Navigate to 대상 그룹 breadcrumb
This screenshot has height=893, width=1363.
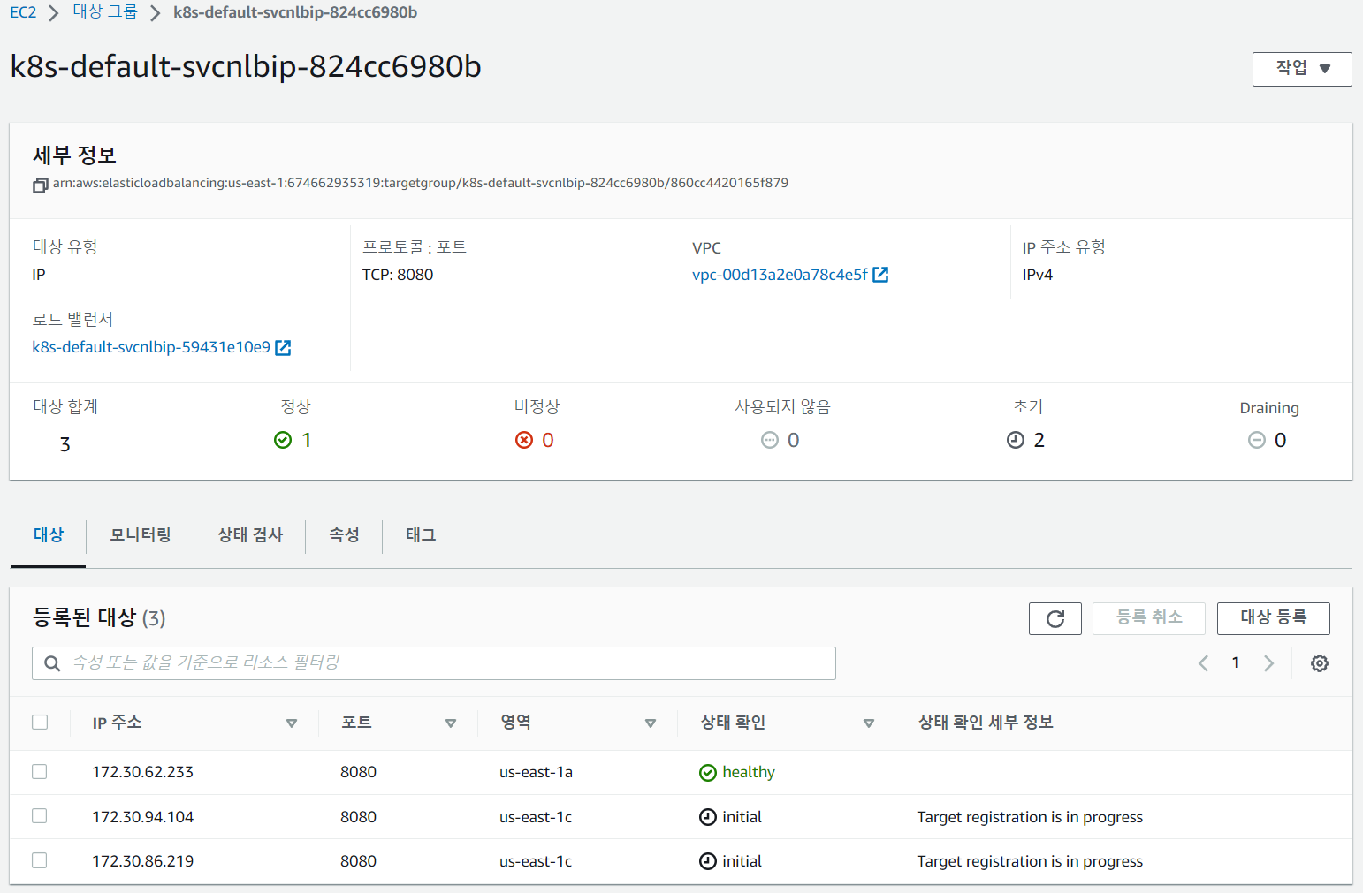105,12
